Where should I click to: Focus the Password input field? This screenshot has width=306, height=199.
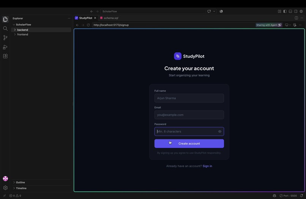point(189,131)
